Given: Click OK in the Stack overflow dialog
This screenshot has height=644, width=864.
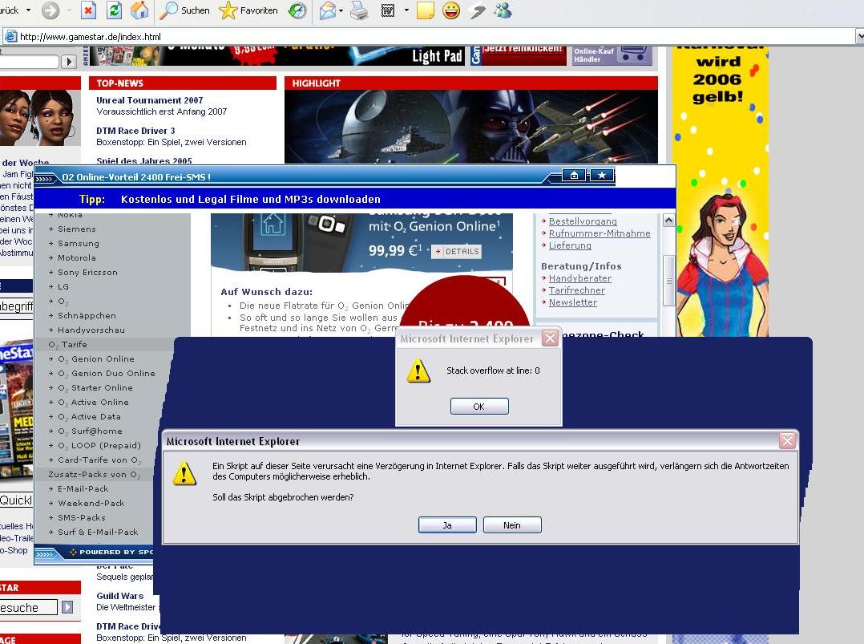Looking at the screenshot, I should (x=478, y=407).
